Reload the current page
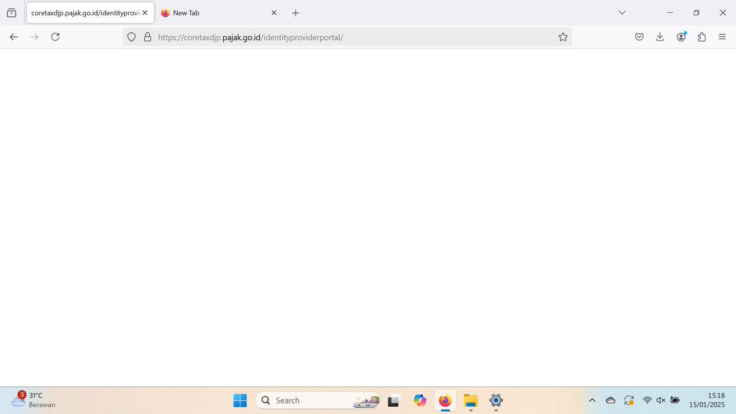Screen dimensions: 736x414 pos(55,37)
